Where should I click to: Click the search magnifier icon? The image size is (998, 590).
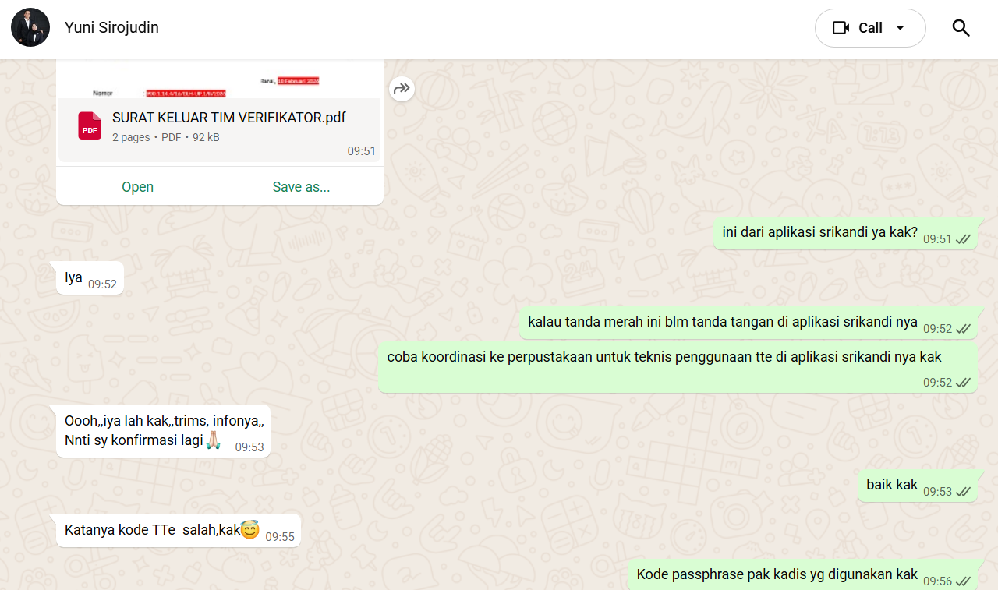click(x=961, y=28)
